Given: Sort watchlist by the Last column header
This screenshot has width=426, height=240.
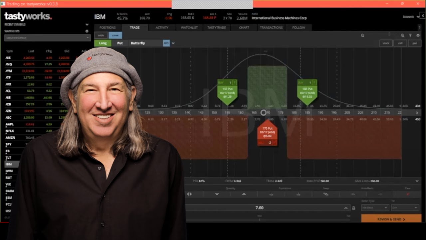Looking at the screenshot, I should coord(31,51).
